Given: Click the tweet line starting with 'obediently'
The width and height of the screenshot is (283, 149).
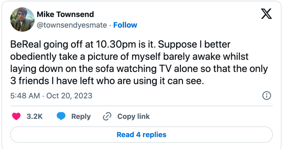Looking at the screenshot, I should tap(129, 57).
